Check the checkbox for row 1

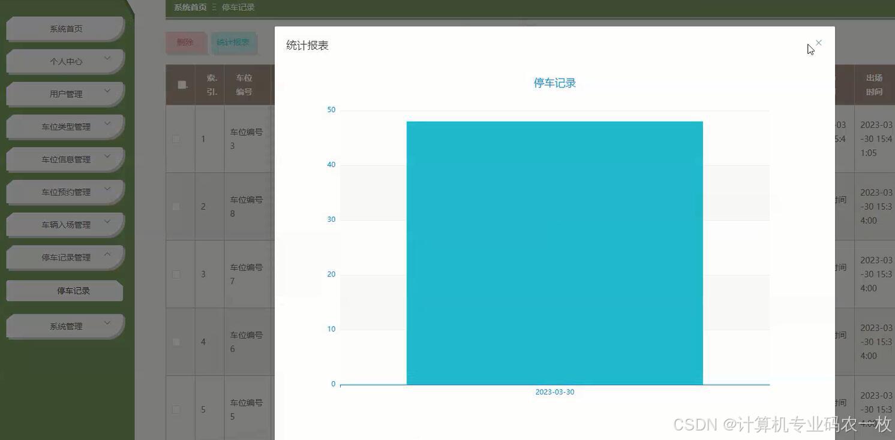coord(176,139)
